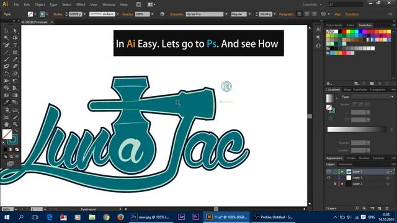
Task: Select the Selection tool (black arrow)
Action: [6, 31]
